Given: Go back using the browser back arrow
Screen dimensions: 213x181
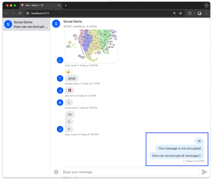Looking at the screenshot, I should (x=6, y=13).
